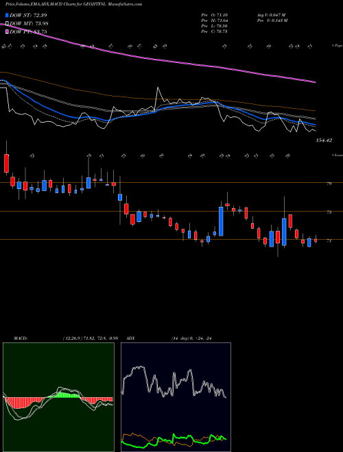Click the 154.42 value under EMA chart
The image size is (343, 452).
[324, 140]
